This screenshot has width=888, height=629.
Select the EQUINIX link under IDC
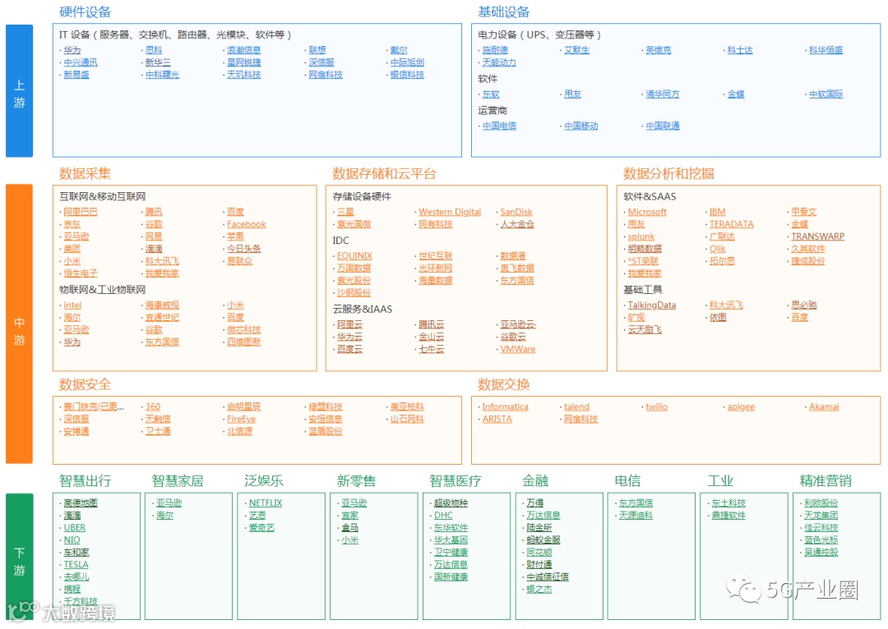click(354, 256)
